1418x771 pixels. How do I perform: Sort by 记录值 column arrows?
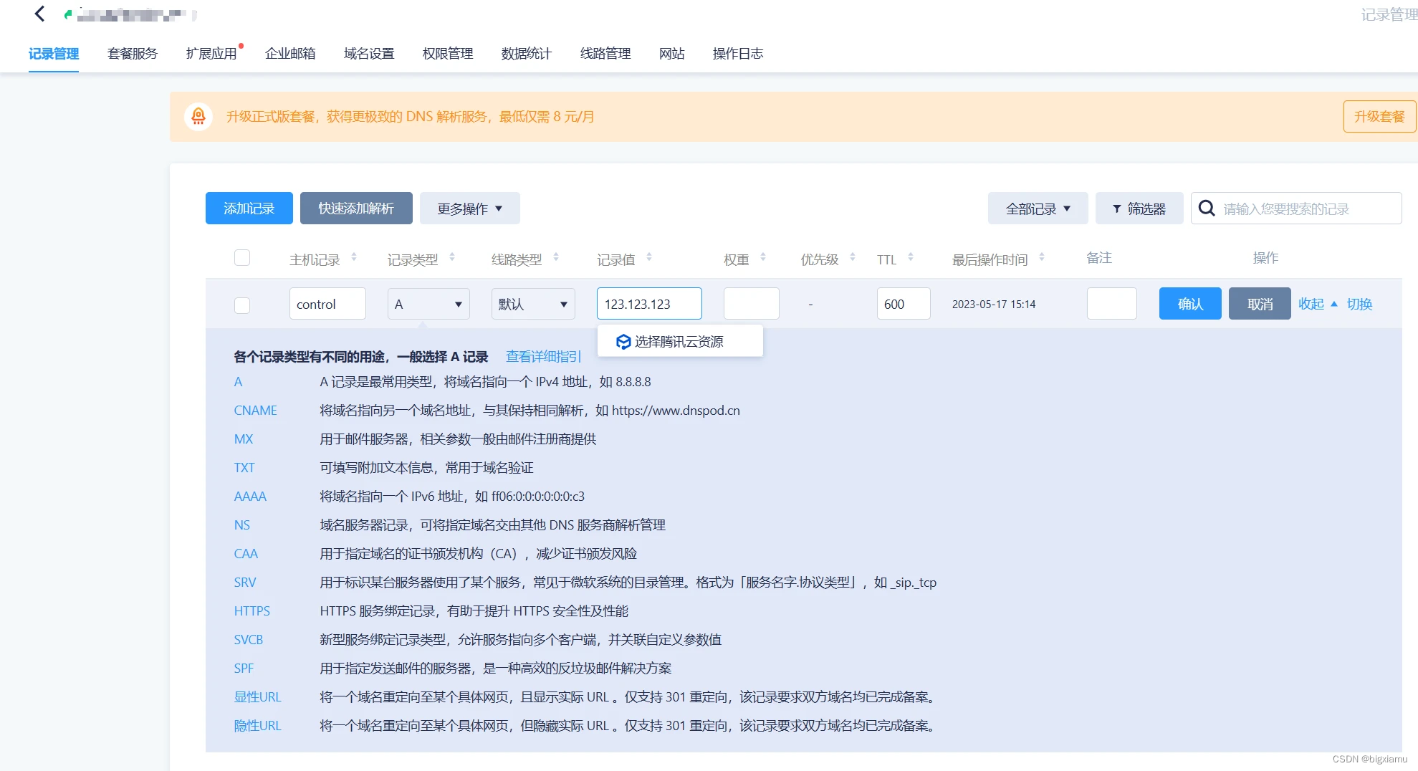tap(649, 257)
